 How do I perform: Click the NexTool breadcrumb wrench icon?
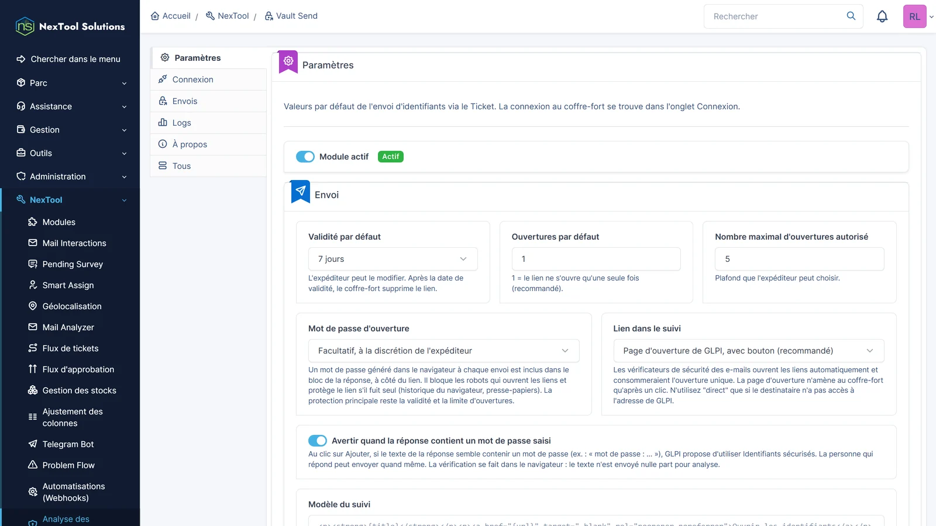211,16
